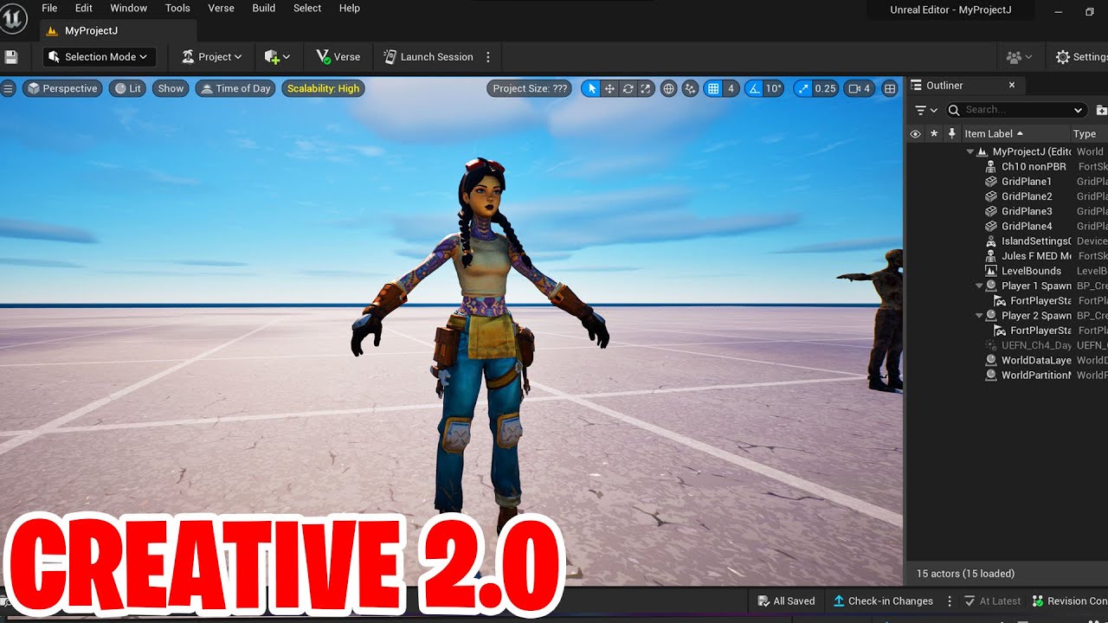
Task: Click the Outliner search field
Action: [x=1016, y=110]
